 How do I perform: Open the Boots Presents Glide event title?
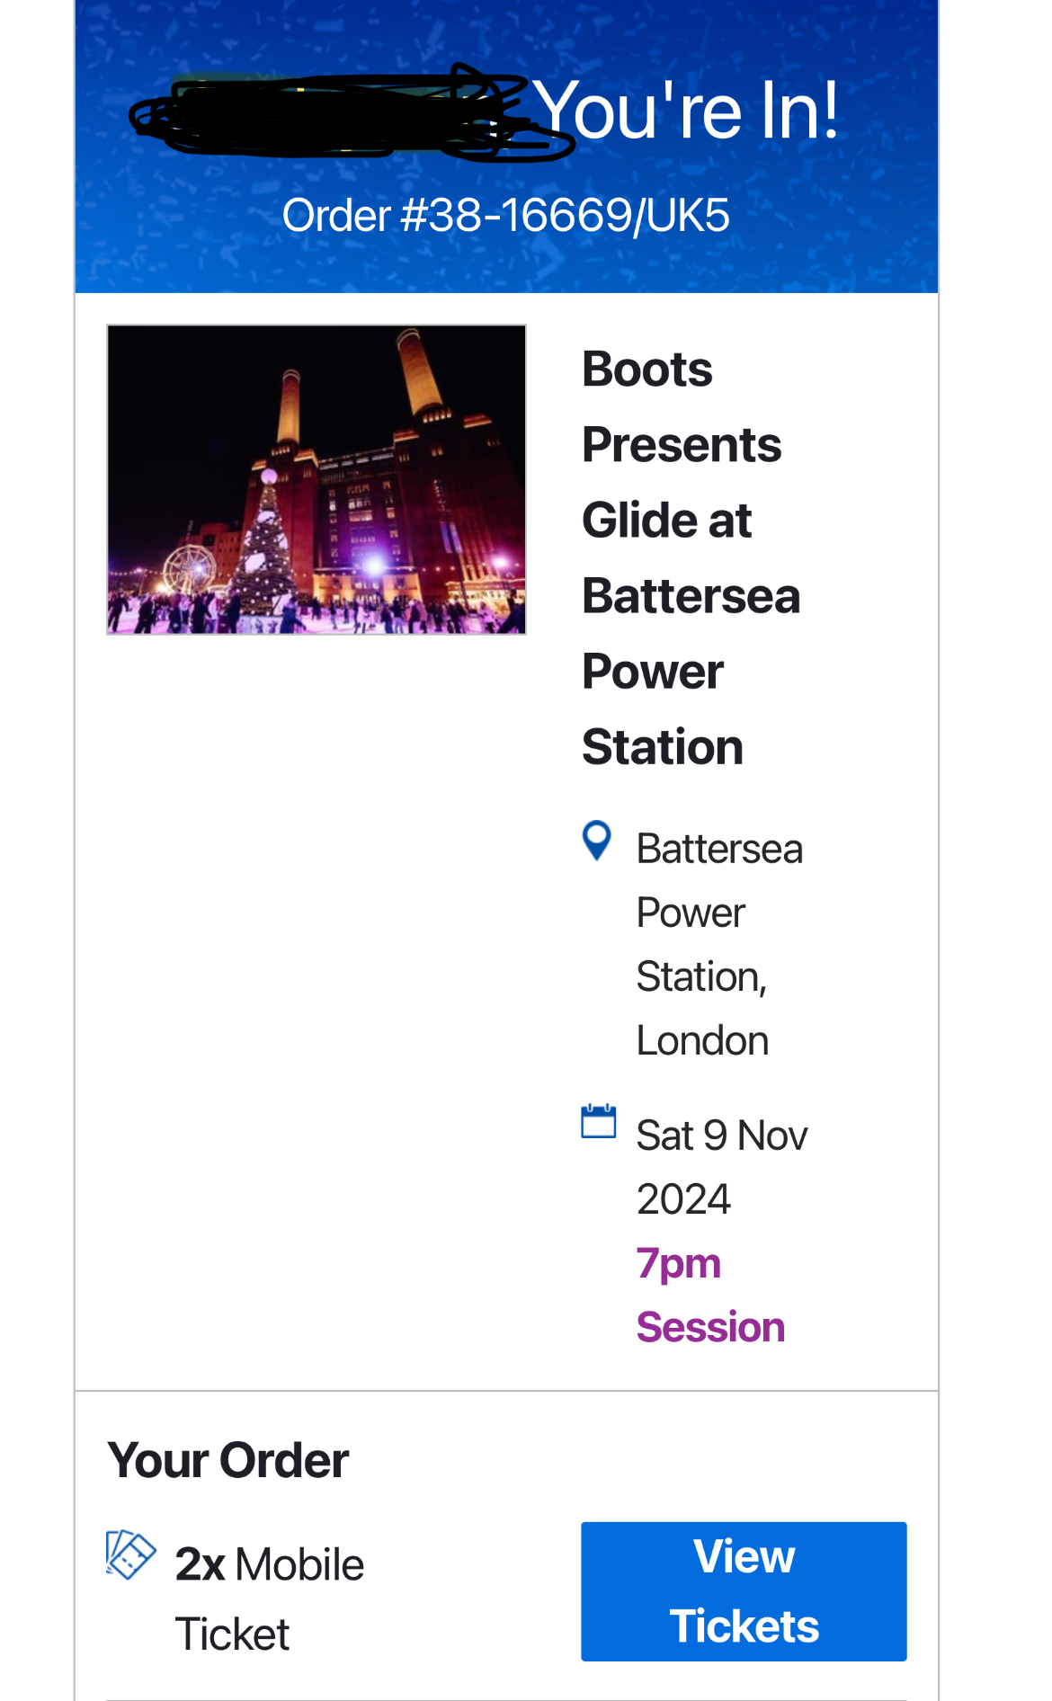tap(690, 557)
